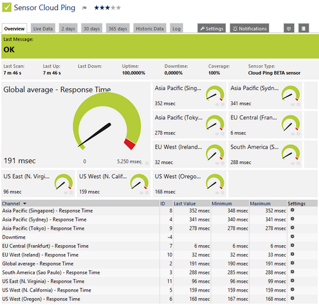Screen dimensions: 319x305
Task: Click '99 msec' maximum for US East
Action: click(x=277, y=281)
